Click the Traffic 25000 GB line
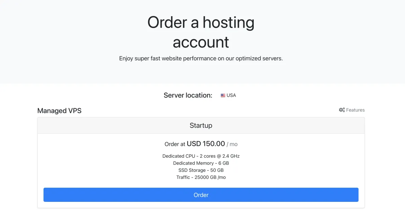The height and width of the screenshot is (217, 405). [201, 177]
